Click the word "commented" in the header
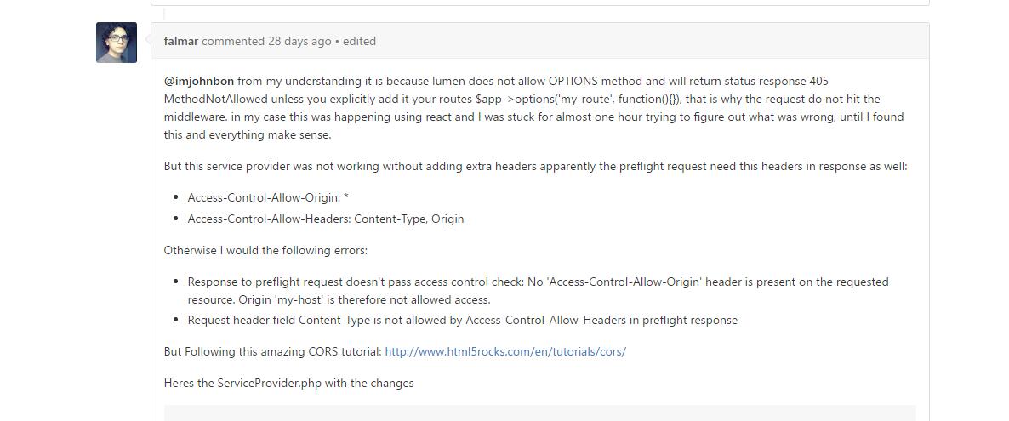1009x421 pixels. click(x=233, y=41)
